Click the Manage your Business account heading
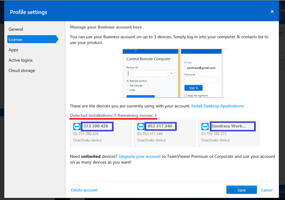The width and height of the screenshot is (285, 200). click(106, 27)
